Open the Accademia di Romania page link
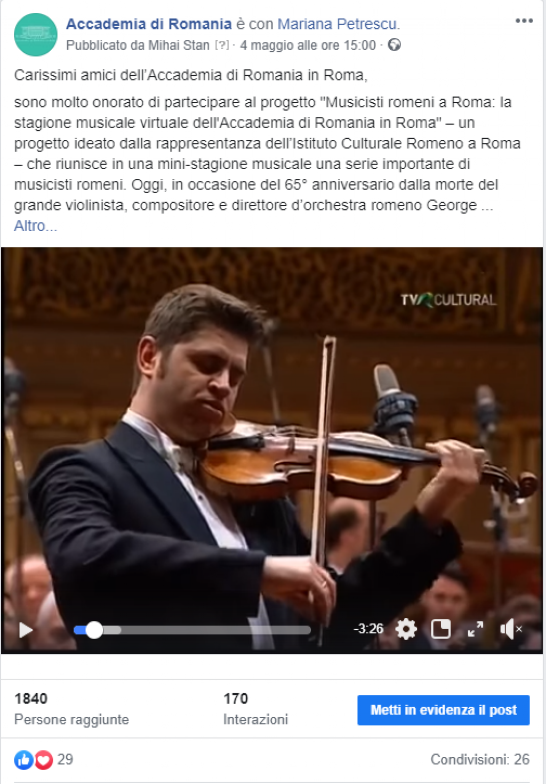This screenshot has width=546, height=784. pos(149,24)
